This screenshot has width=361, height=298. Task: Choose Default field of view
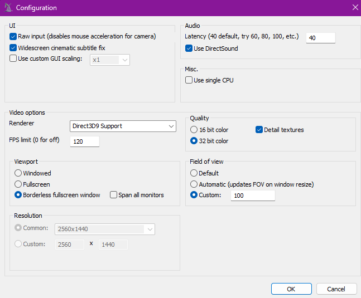click(x=194, y=173)
